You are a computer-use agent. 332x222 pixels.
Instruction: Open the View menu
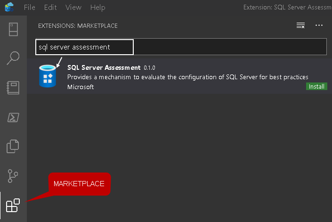(73, 8)
